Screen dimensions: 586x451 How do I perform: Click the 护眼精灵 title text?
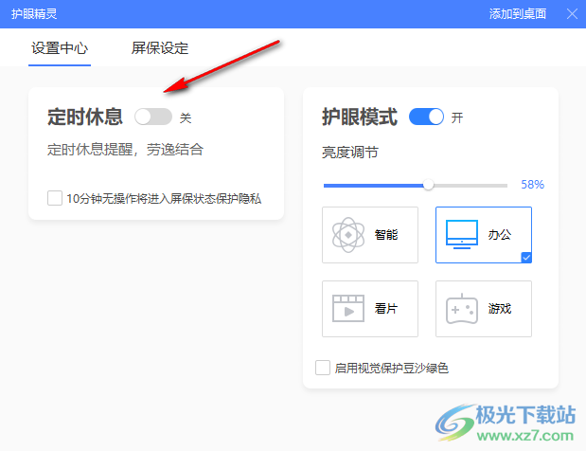click(x=34, y=14)
